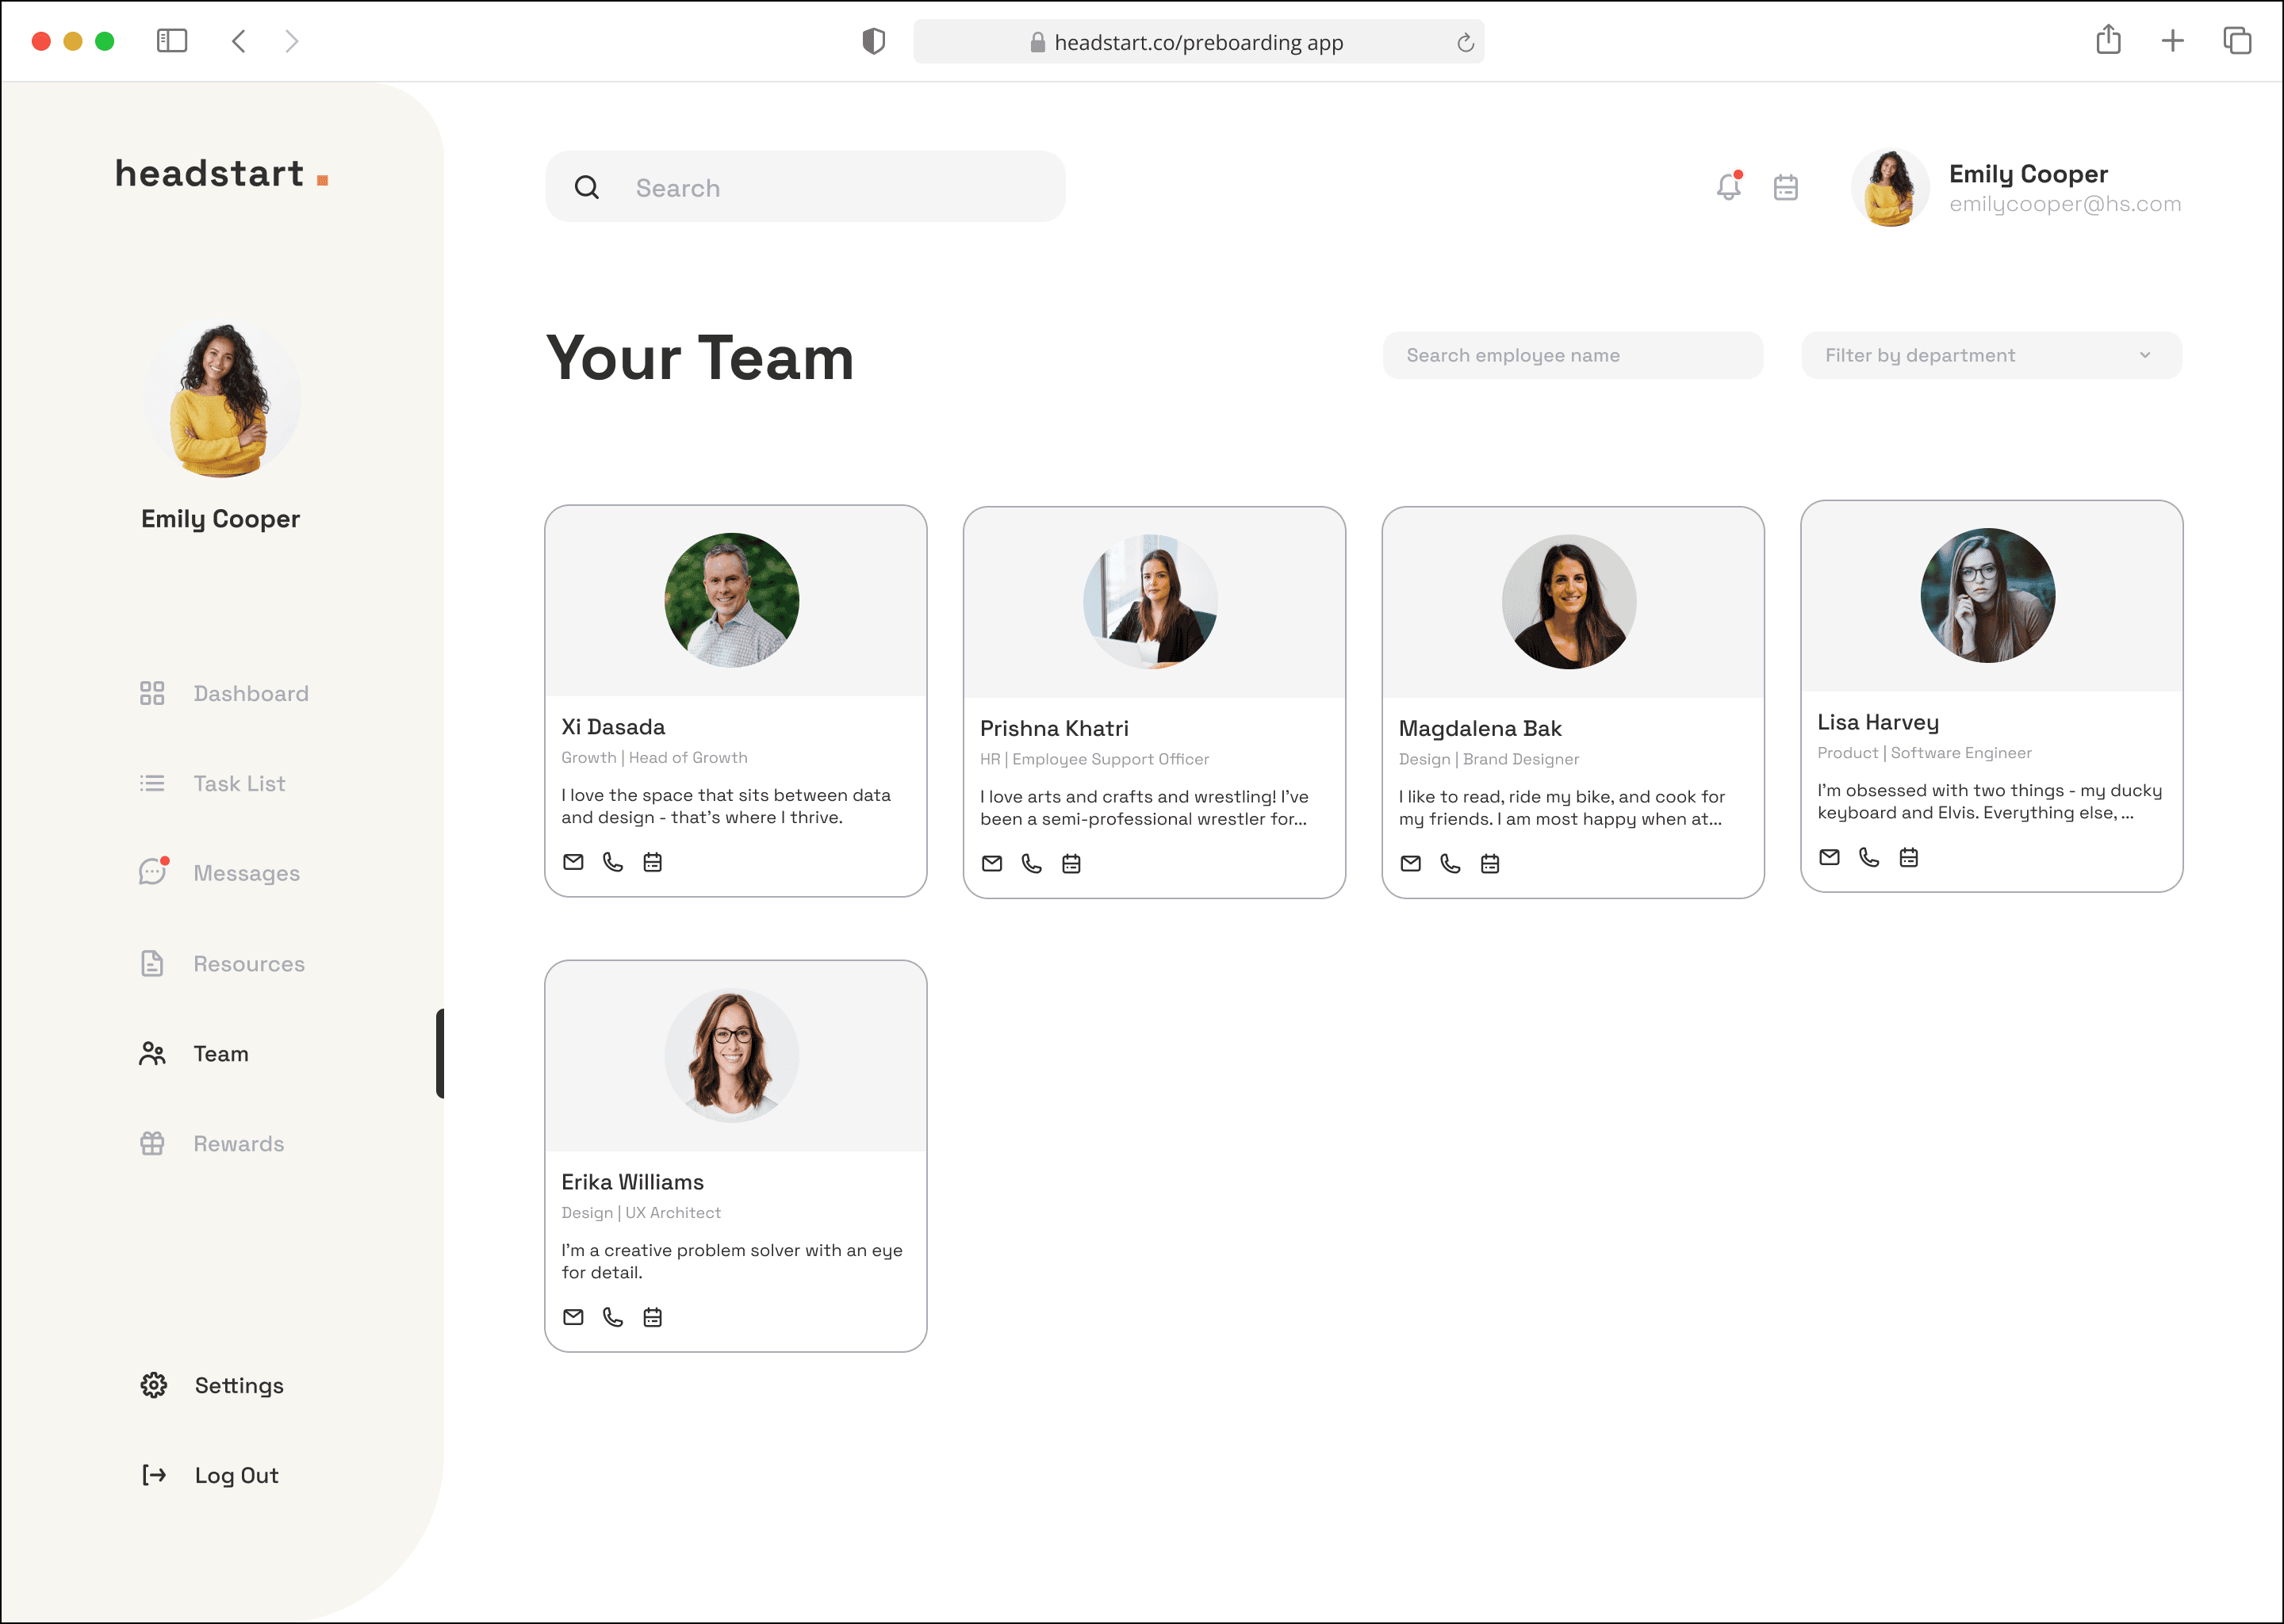This screenshot has height=1624, width=2284.
Task: Open Emily Cooper account menu in header
Action: tap(2016, 188)
